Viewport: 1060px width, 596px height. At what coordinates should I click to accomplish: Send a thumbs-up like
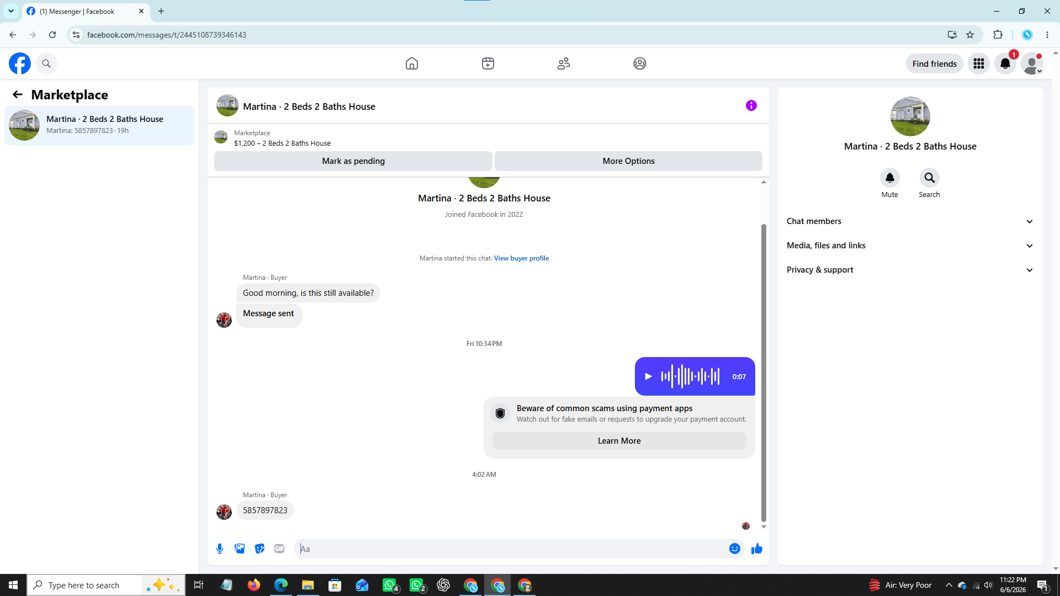pos(757,549)
